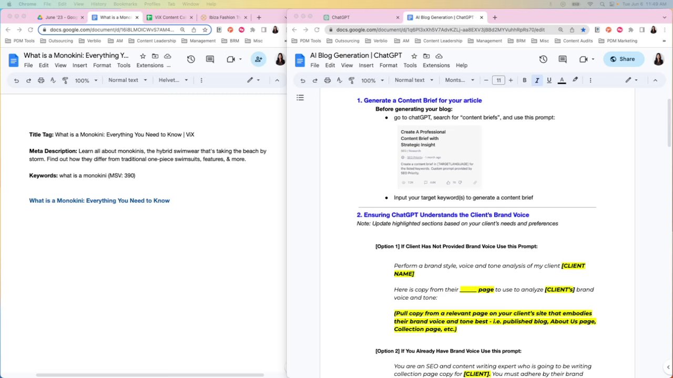
Task: Open editing mode dropdown in AI Blog doc
Action: tap(631, 80)
